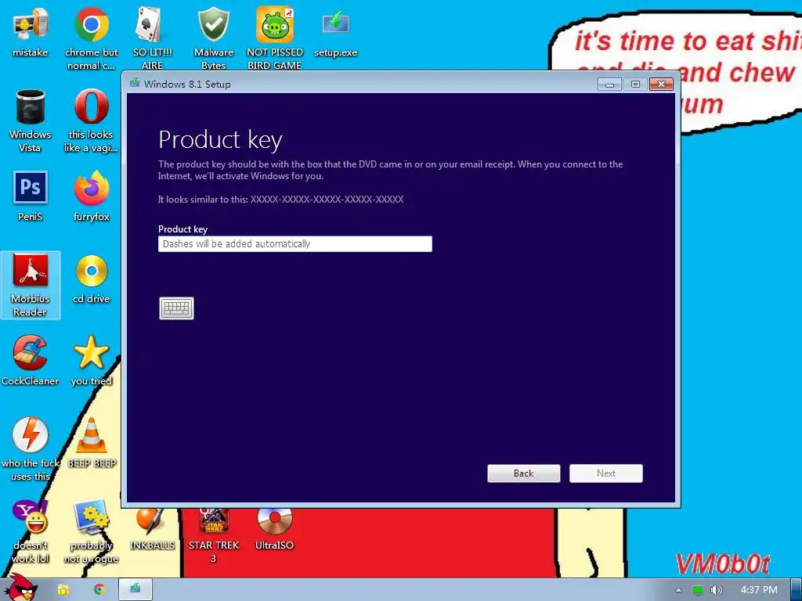The width and height of the screenshot is (802, 601).
Task: Show hidden system tray icons arrow
Action: coord(679,590)
